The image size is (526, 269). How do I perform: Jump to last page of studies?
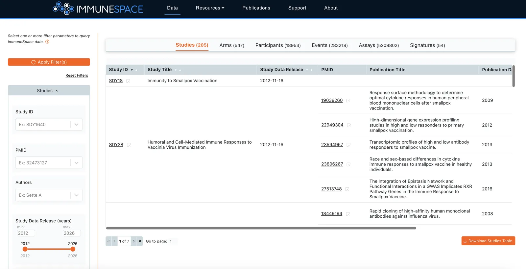point(140,241)
